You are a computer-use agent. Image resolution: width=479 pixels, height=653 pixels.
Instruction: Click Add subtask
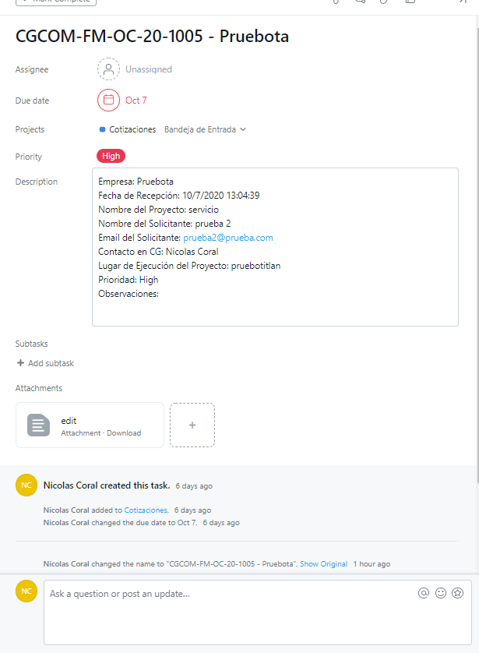click(x=45, y=363)
